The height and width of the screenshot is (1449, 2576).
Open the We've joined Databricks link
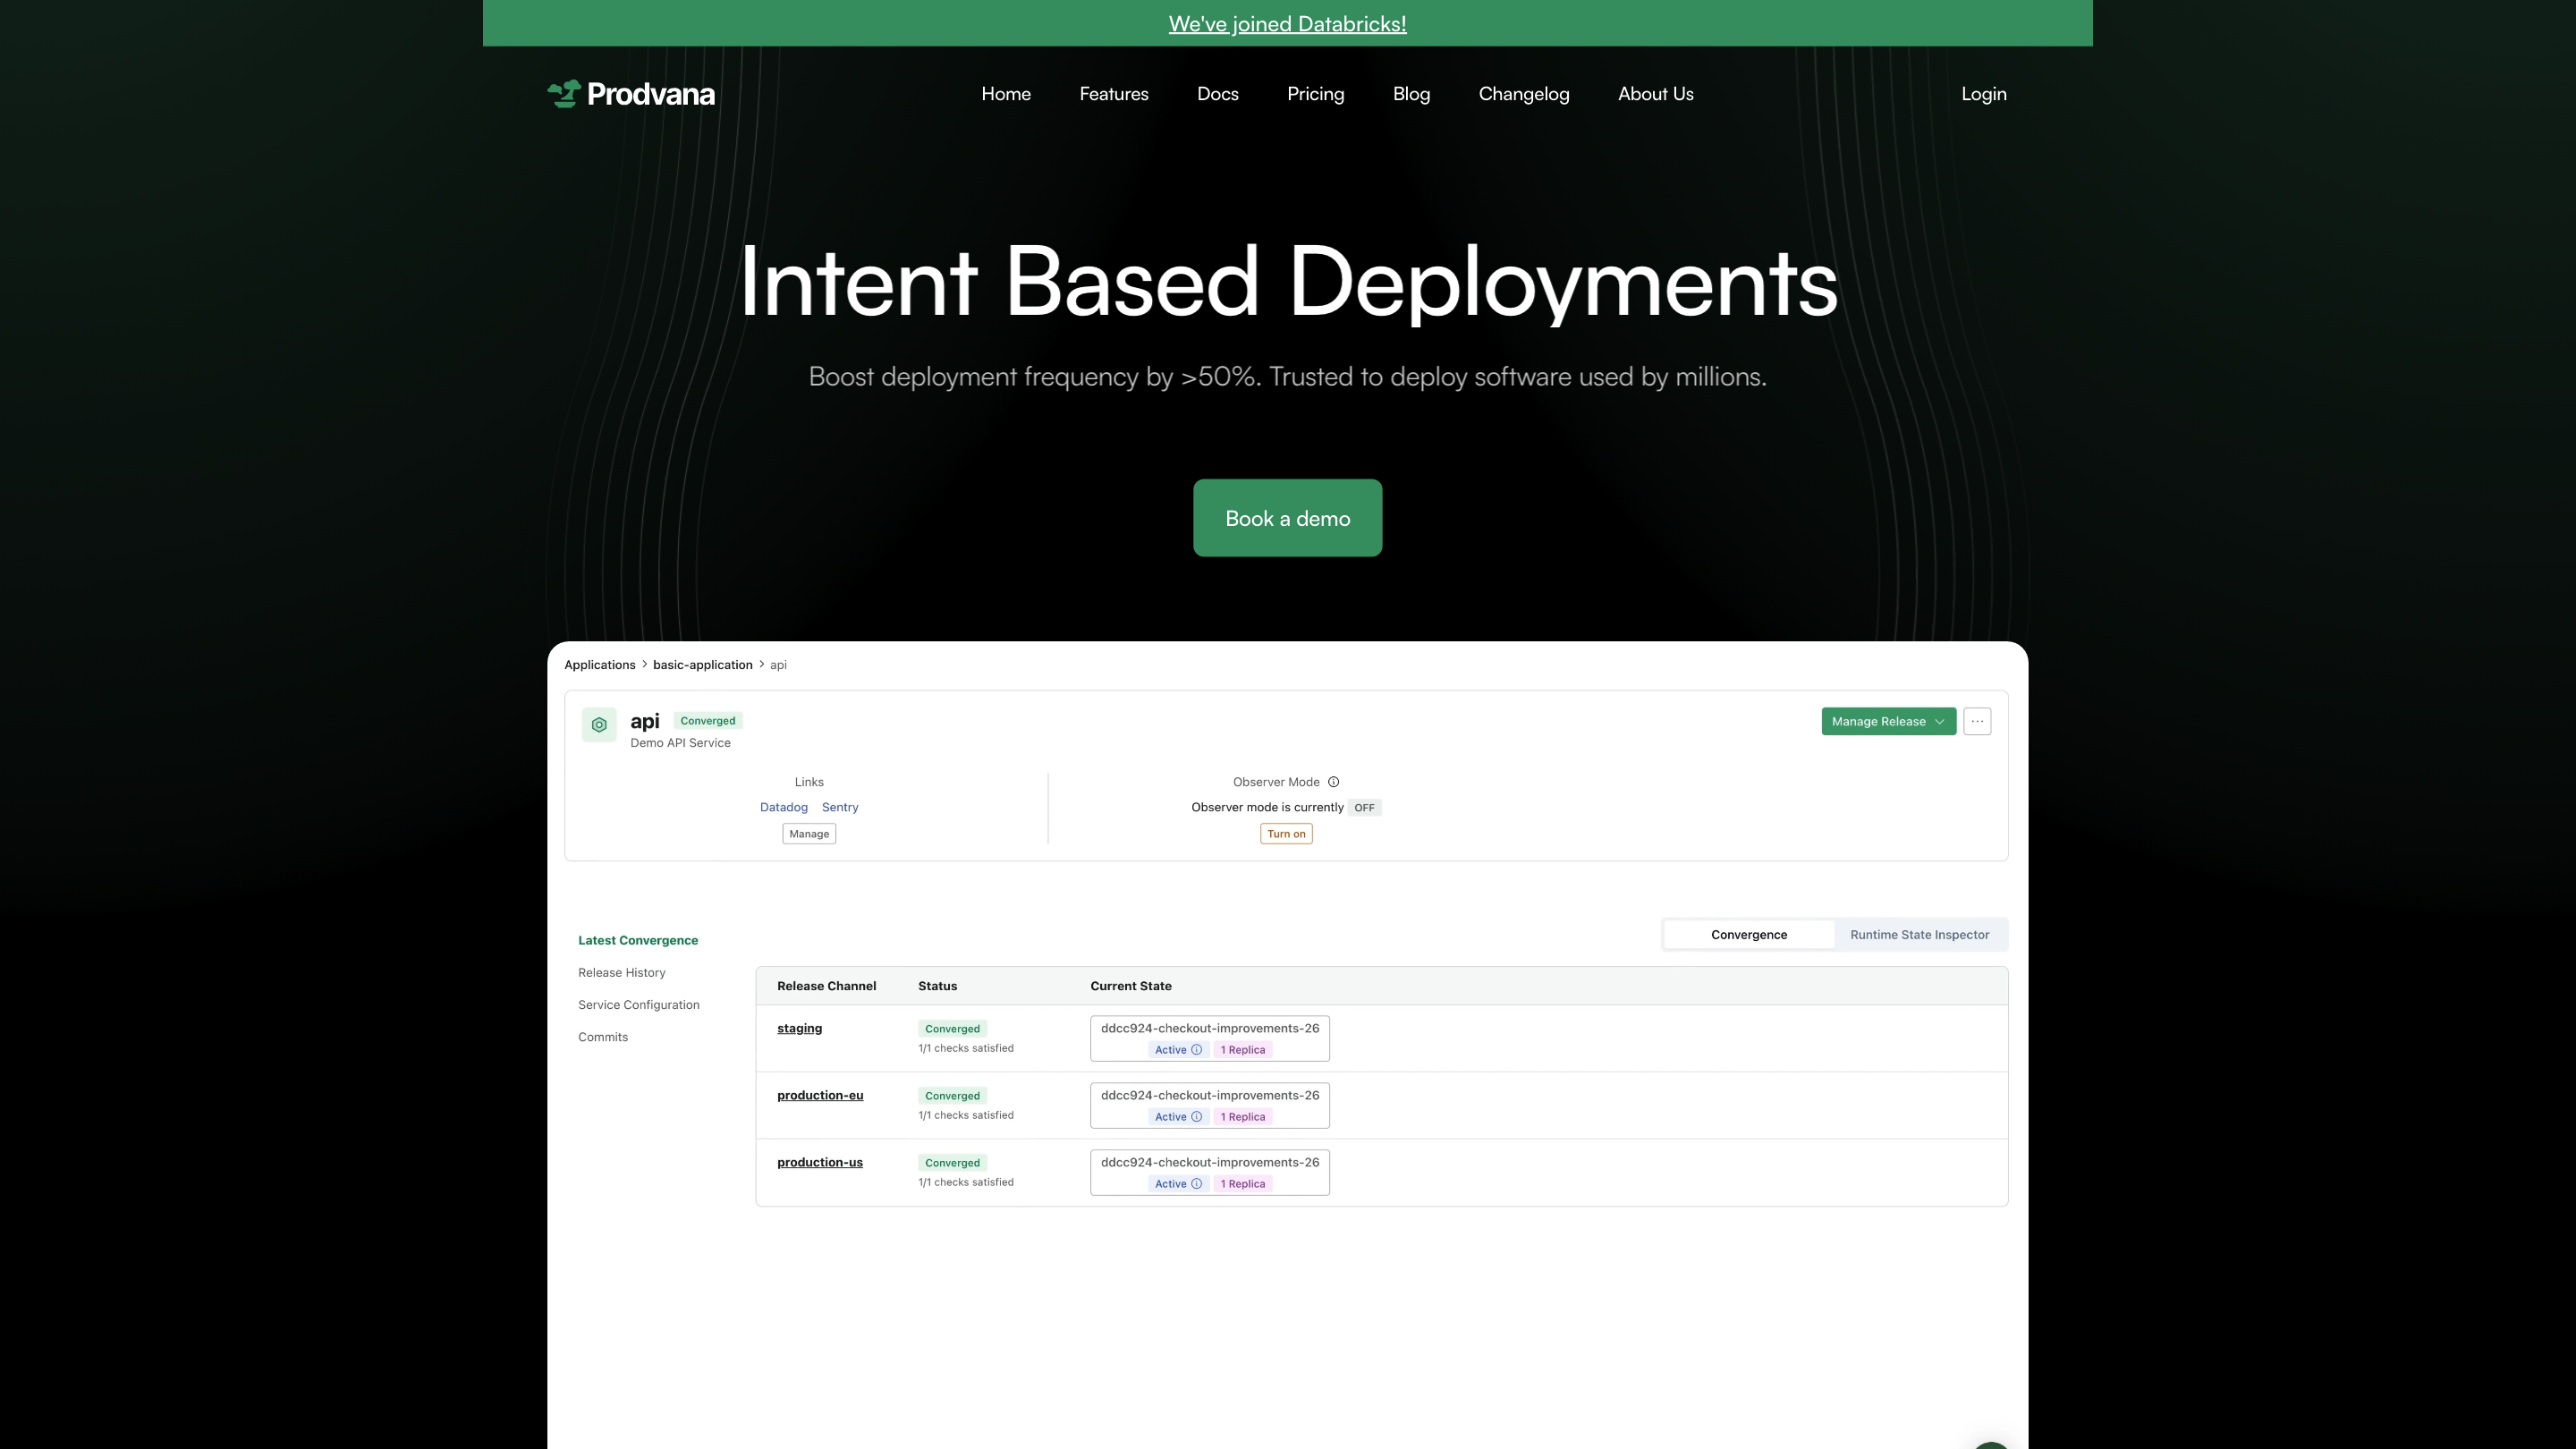(1287, 24)
